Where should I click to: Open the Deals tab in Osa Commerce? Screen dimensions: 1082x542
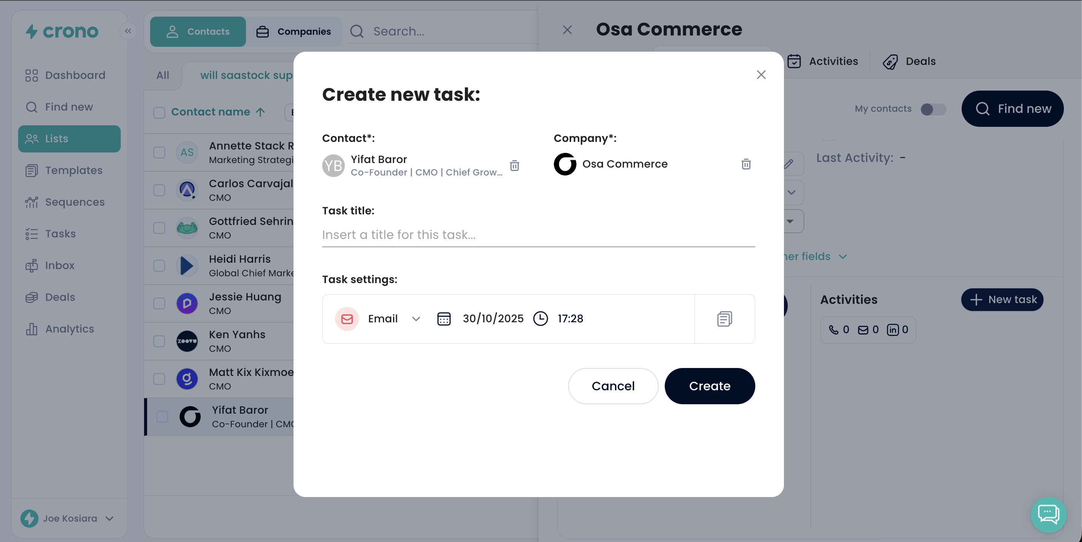909,62
